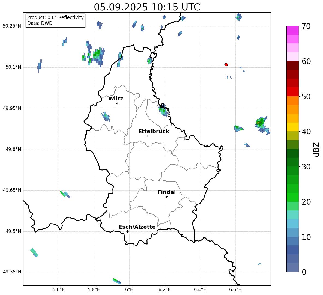
Task: Click the 6.4°E longitude label
Action: tap(200, 290)
